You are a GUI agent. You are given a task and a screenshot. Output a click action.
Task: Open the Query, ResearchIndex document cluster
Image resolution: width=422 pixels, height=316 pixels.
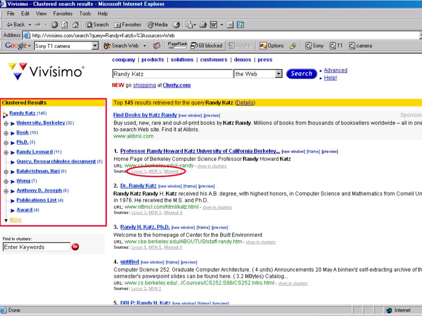point(56,161)
